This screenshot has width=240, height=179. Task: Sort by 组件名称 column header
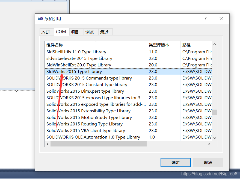click(96, 45)
